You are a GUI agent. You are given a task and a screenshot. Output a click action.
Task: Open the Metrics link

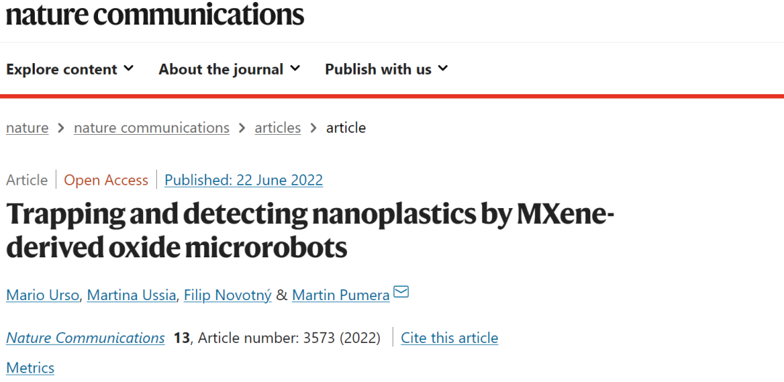pyautogui.click(x=30, y=368)
